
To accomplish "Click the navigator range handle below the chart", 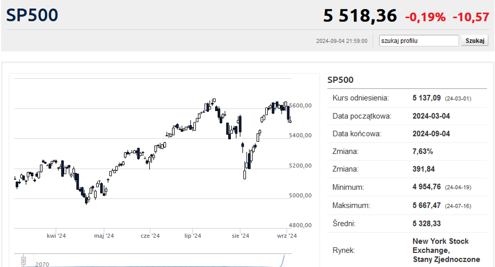I will coord(23,261).
